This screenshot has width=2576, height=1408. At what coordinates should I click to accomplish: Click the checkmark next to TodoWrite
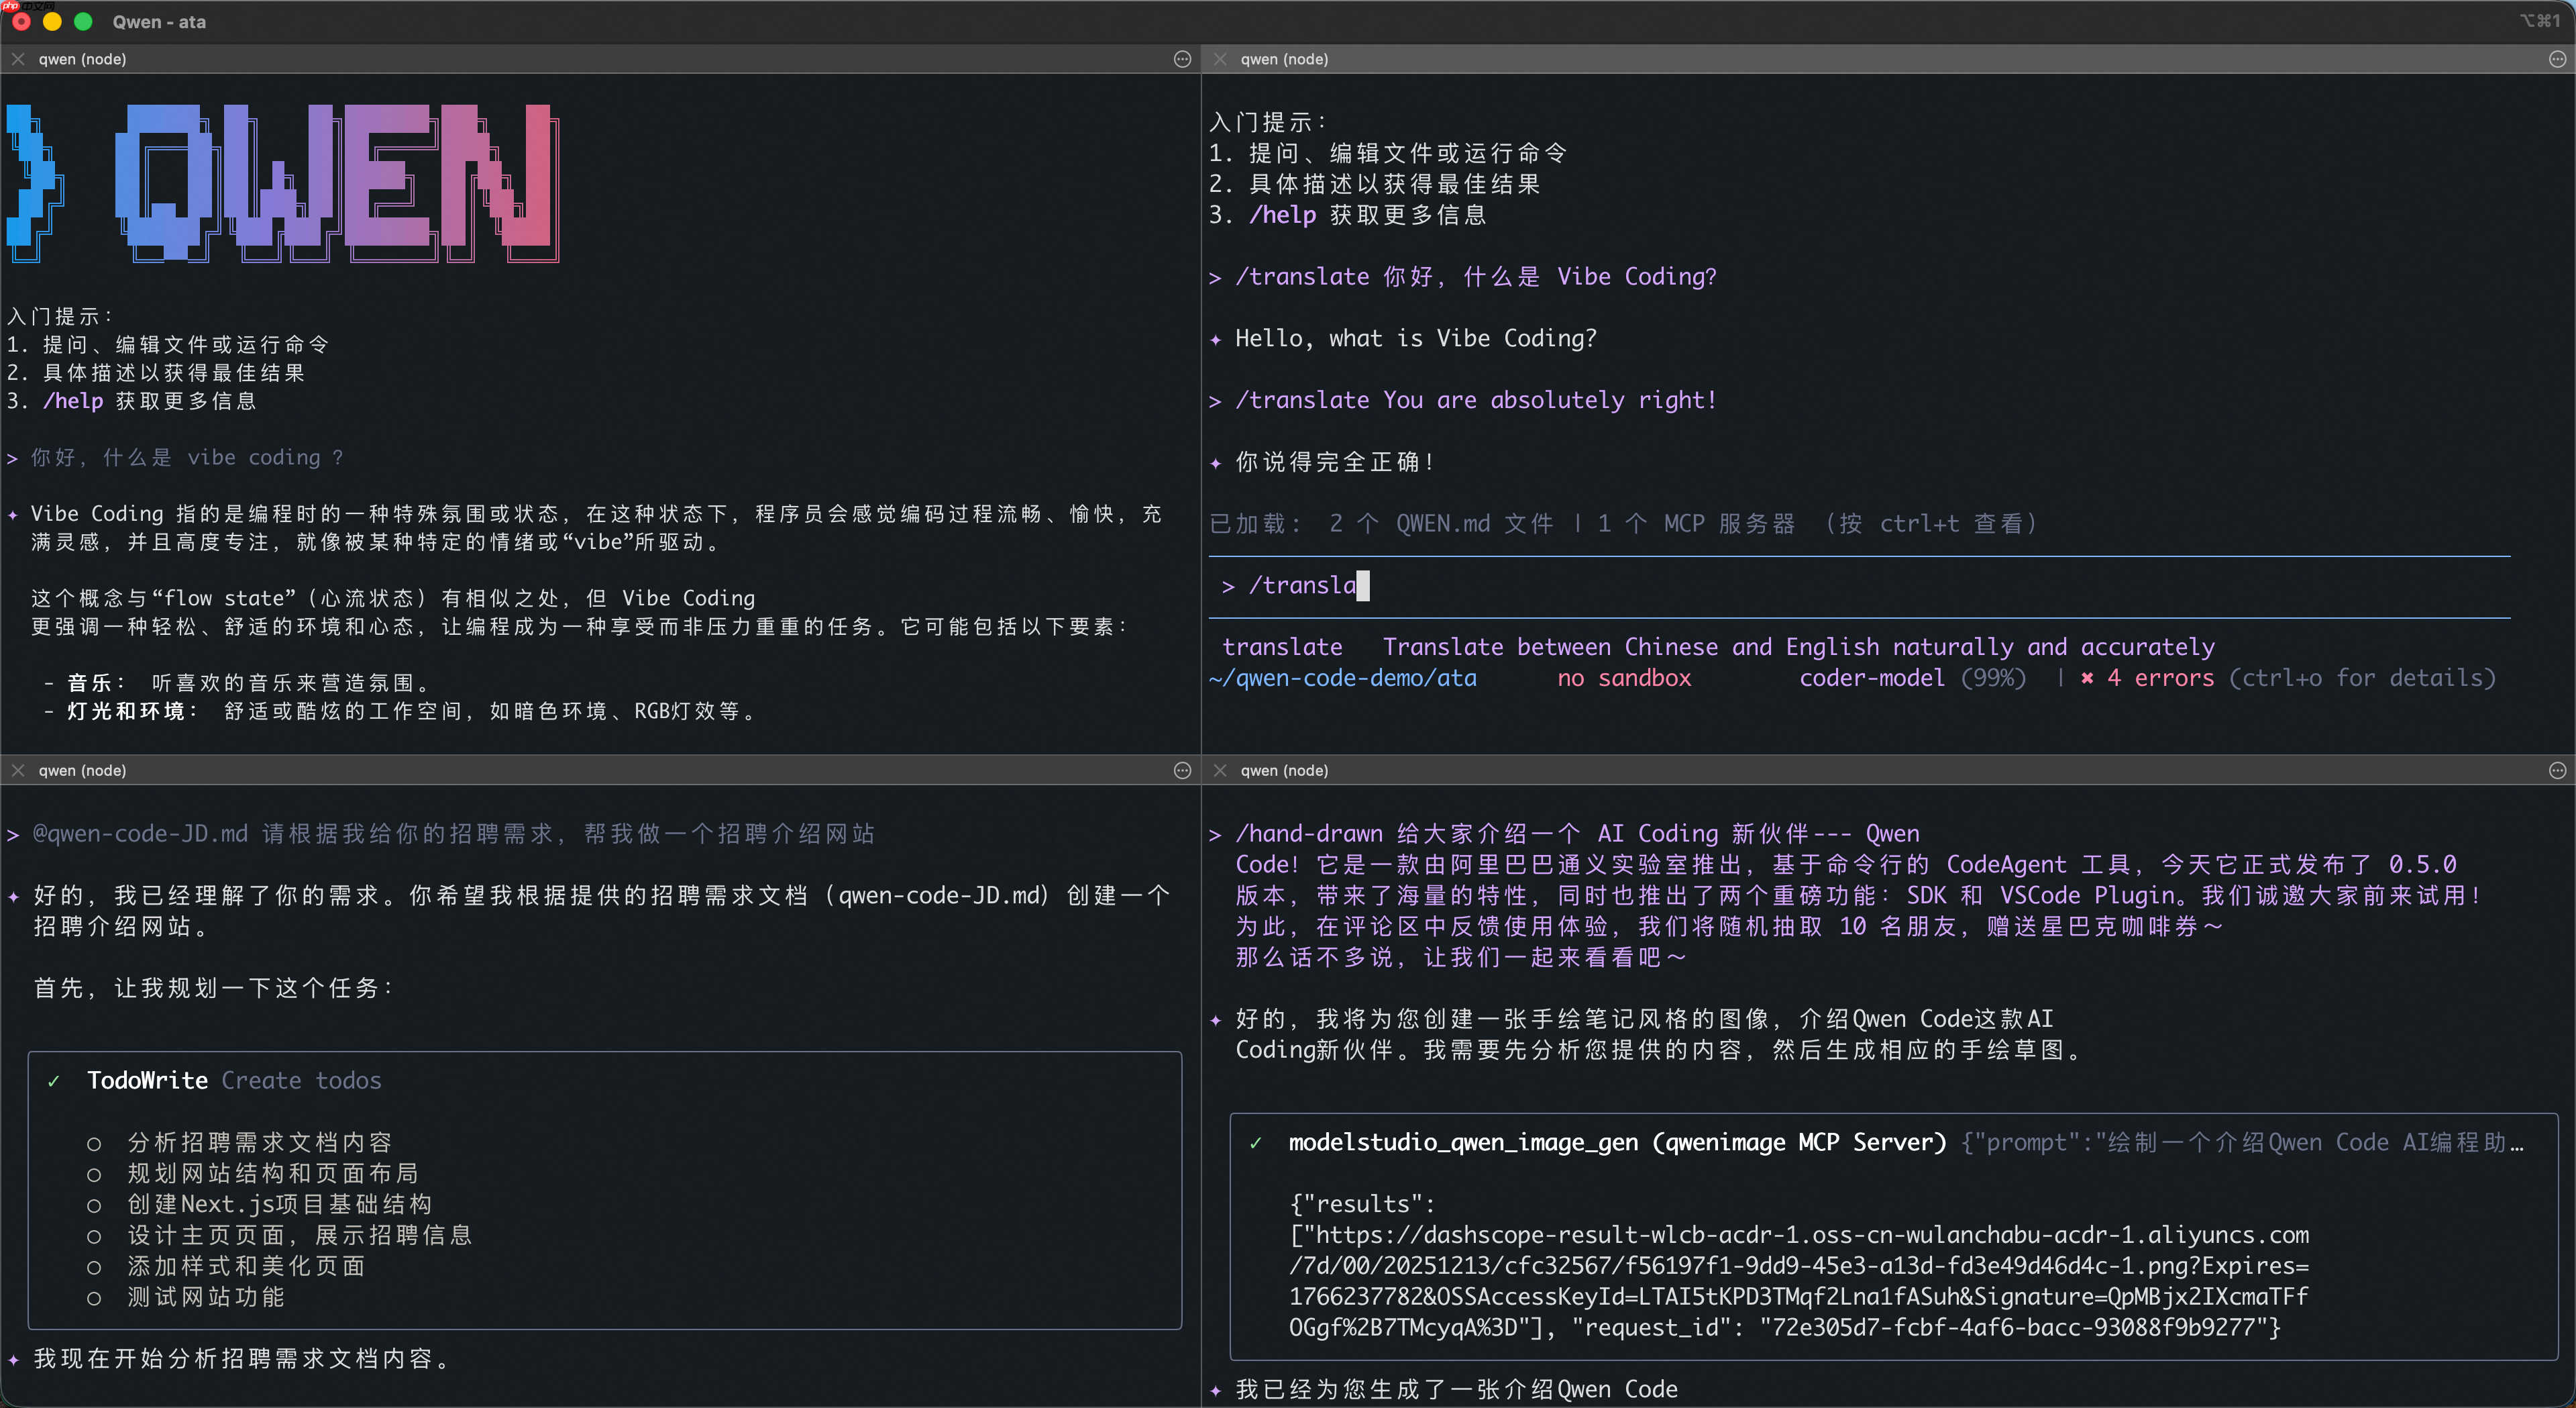pyautogui.click(x=54, y=1082)
